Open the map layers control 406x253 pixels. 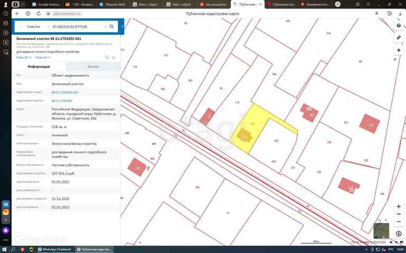click(x=399, y=25)
